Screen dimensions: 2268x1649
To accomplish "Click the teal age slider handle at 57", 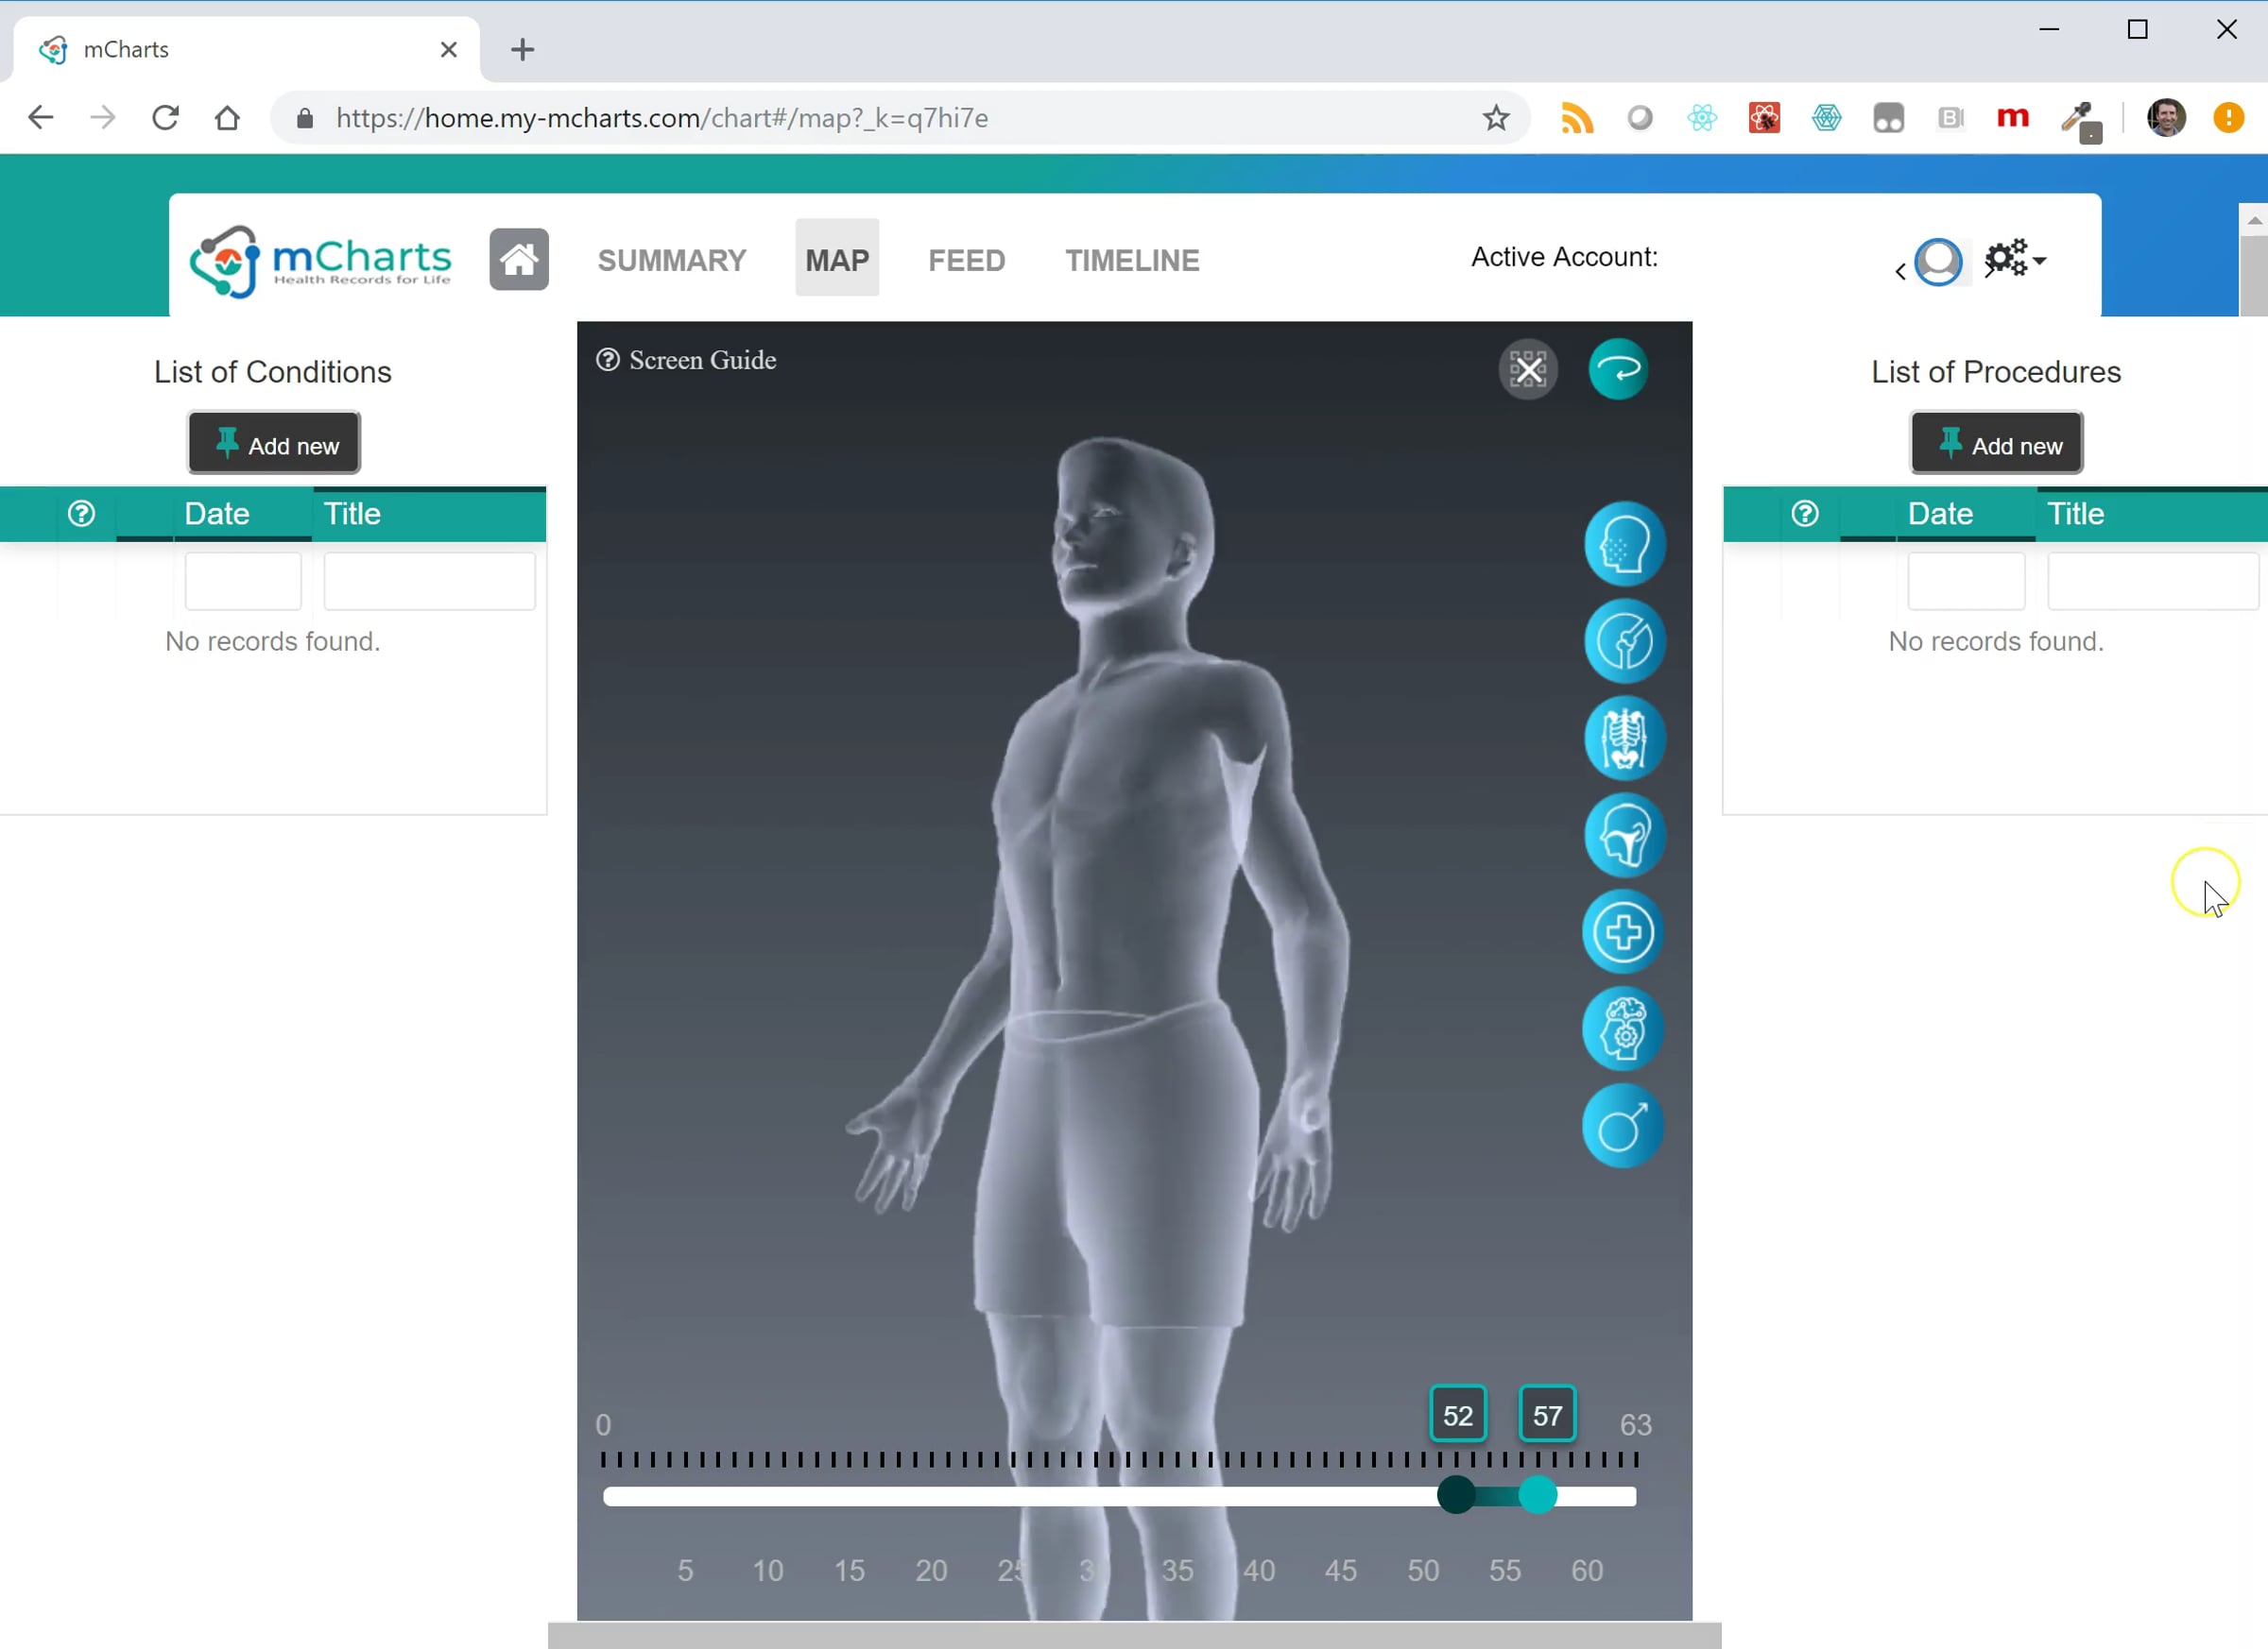I will pyautogui.click(x=1538, y=1495).
